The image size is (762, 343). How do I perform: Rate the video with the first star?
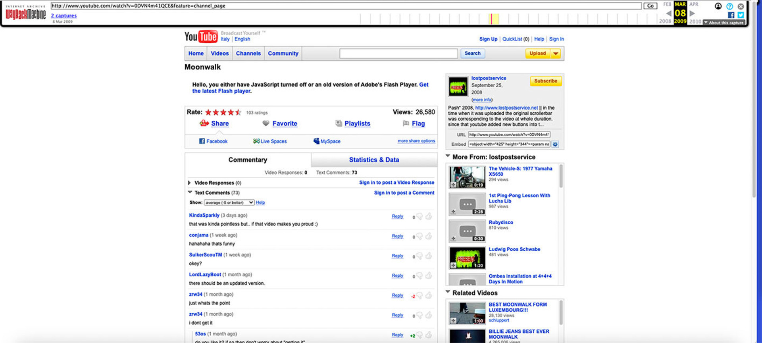point(208,112)
